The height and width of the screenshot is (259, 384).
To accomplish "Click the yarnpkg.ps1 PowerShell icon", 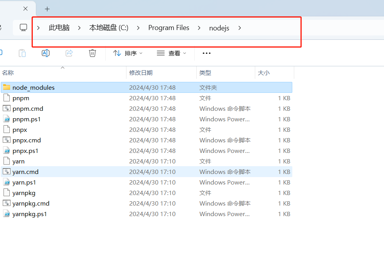I will 7,213.
